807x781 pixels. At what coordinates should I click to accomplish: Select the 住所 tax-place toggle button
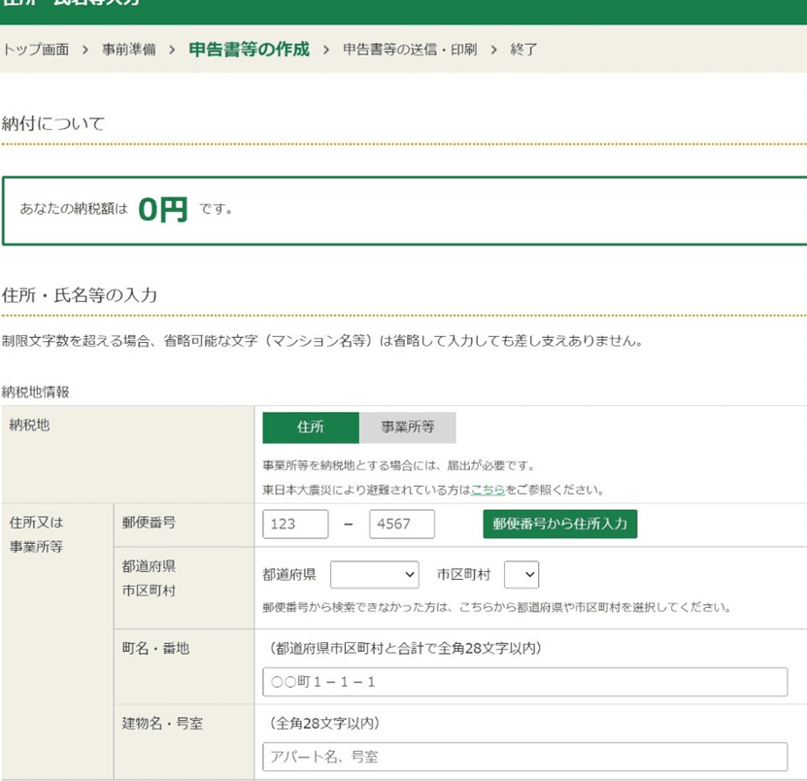(311, 427)
